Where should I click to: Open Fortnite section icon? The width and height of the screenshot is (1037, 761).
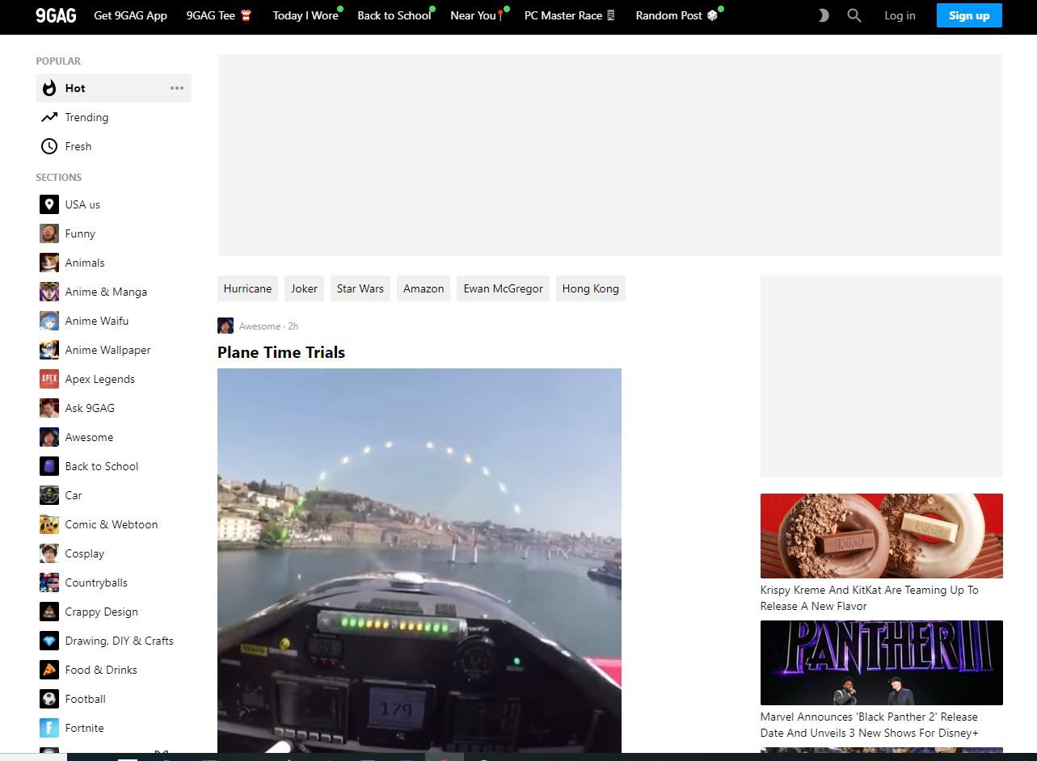[x=49, y=728]
